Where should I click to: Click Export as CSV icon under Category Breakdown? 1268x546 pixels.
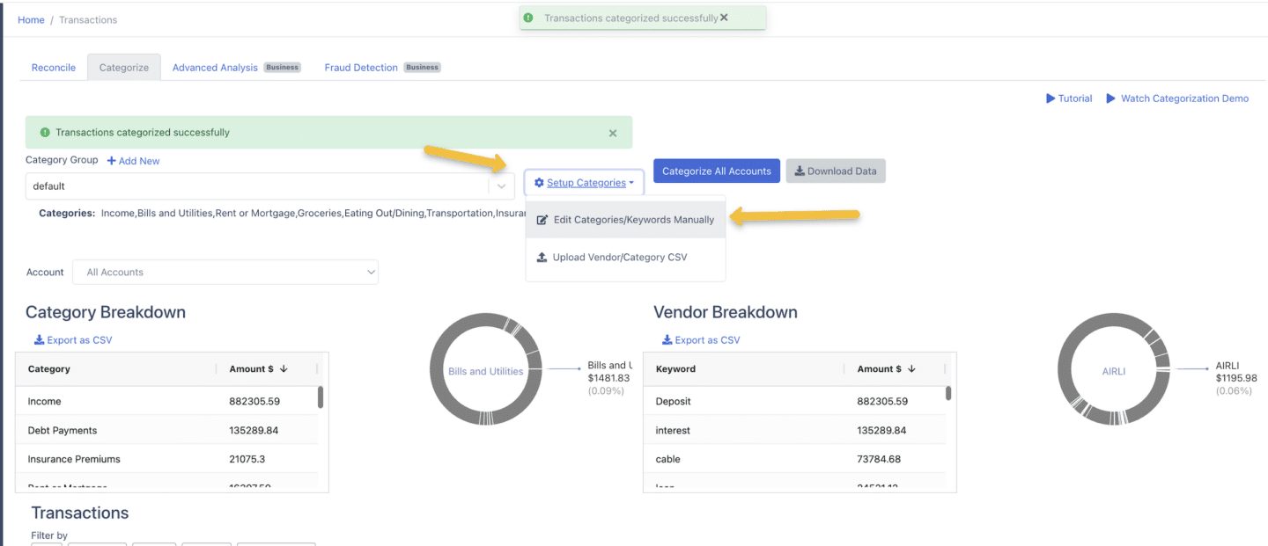[x=39, y=340]
